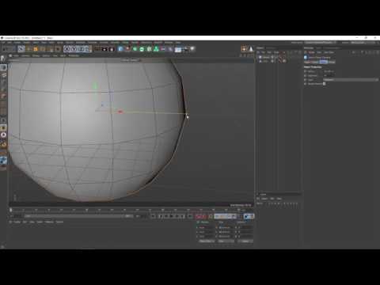380x285 pixels.
Task: Click the Render View clapperboard icon
Action: [x=97, y=49]
